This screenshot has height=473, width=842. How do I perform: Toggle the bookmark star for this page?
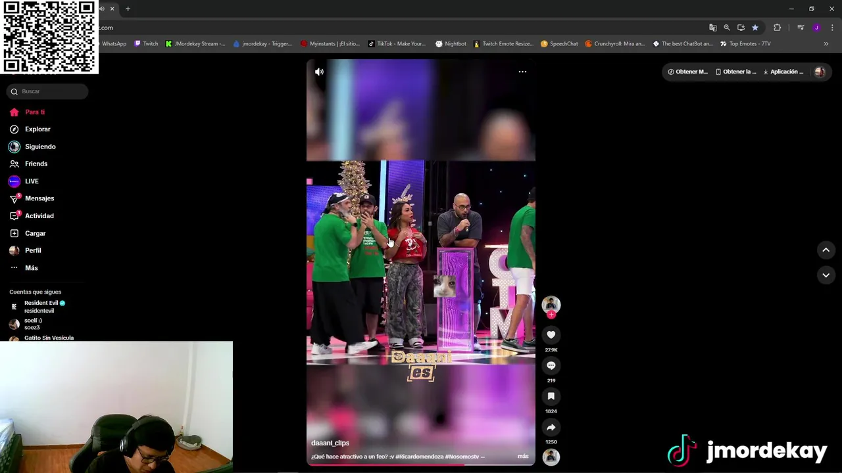point(755,28)
